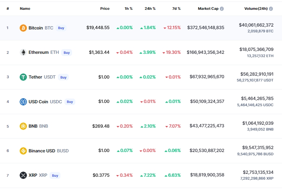The width and height of the screenshot is (282, 192).
Task: Open the Tether name link
Action: coord(35,77)
